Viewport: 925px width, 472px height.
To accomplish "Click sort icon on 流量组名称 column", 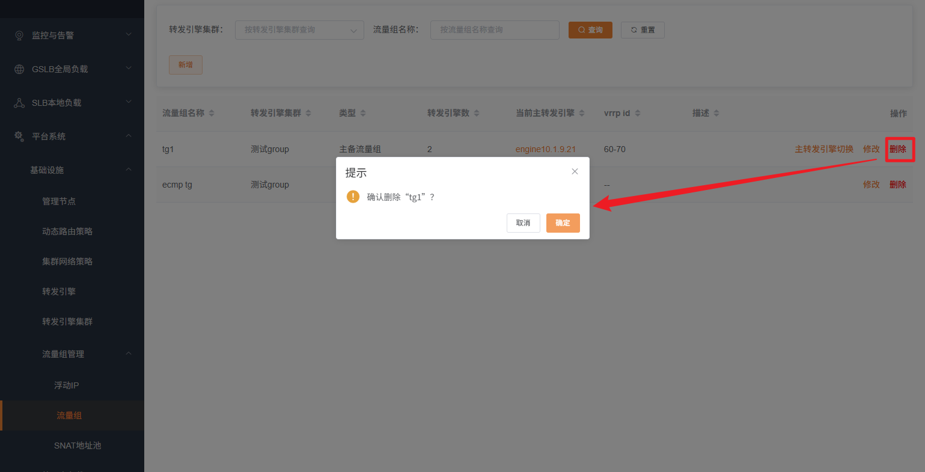I will (x=212, y=113).
